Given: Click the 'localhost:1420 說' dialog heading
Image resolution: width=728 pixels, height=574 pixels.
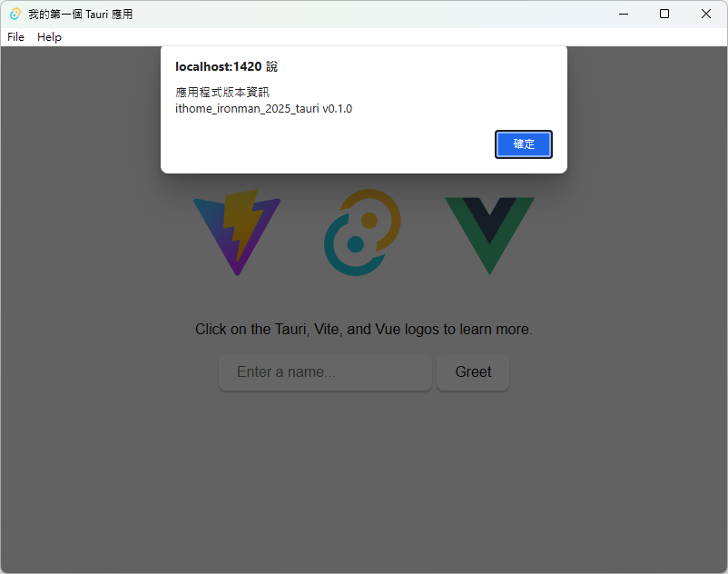Looking at the screenshot, I should coord(226,66).
